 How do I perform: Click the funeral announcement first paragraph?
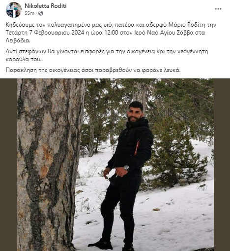pyautogui.click(x=111, y=33)
